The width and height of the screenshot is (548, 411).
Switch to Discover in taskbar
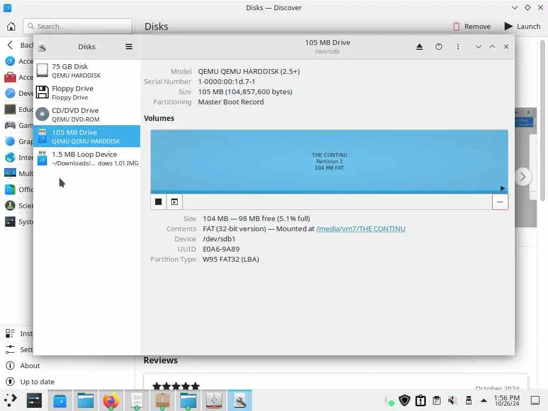[x=60, y=400]
